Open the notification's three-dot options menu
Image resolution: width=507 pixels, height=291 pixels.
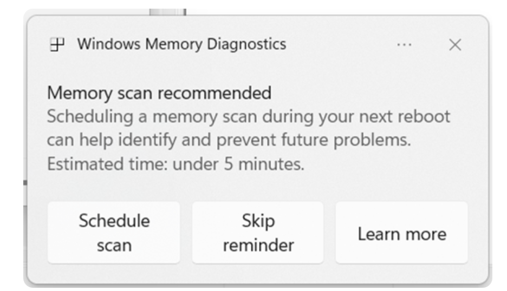[404, 45]
